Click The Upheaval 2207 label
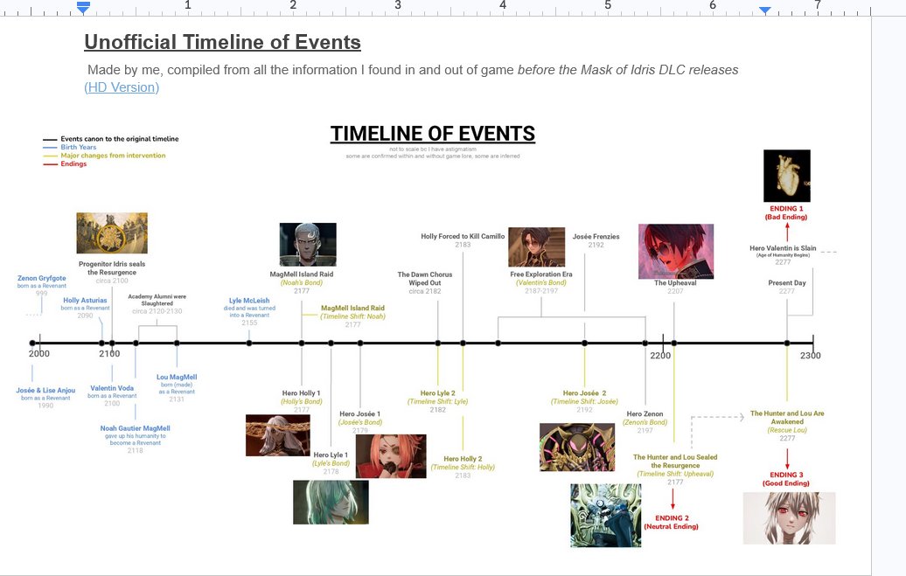The height and width of the screenshot is (576, 906). click(x=675, y=287)
